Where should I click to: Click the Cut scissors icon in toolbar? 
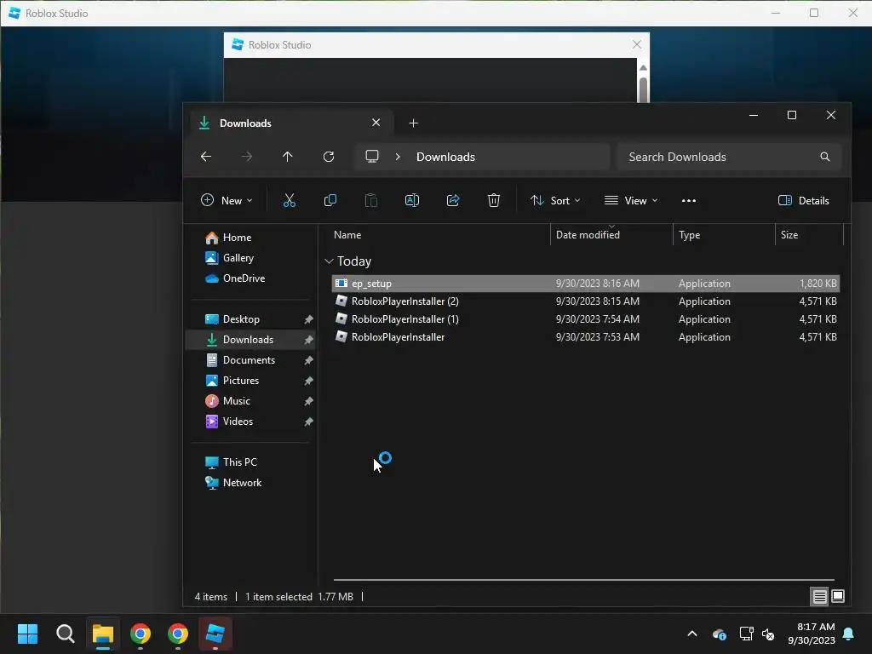click(x=290, y=200)
